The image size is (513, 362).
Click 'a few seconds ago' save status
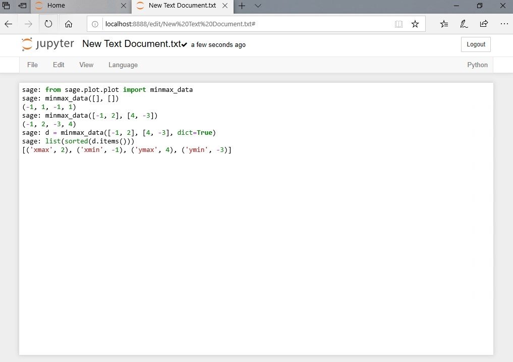point(218,45)
